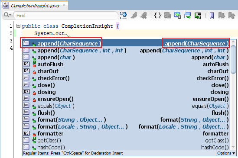Select the flush() completion item
This screenshot has height=158, width=238.
126,113
